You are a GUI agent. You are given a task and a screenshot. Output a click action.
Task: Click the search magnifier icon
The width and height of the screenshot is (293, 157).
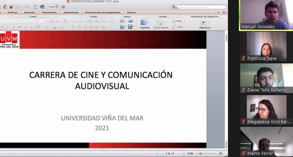(x=173, y=7)
